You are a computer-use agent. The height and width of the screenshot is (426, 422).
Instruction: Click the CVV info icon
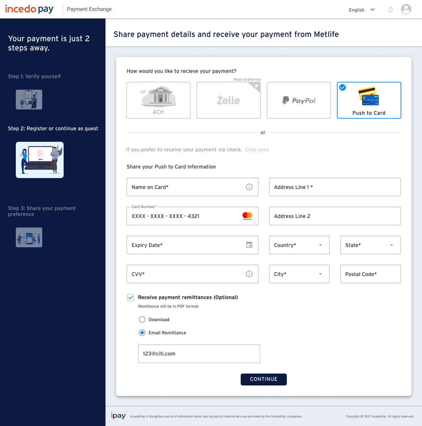coord(249,274)
